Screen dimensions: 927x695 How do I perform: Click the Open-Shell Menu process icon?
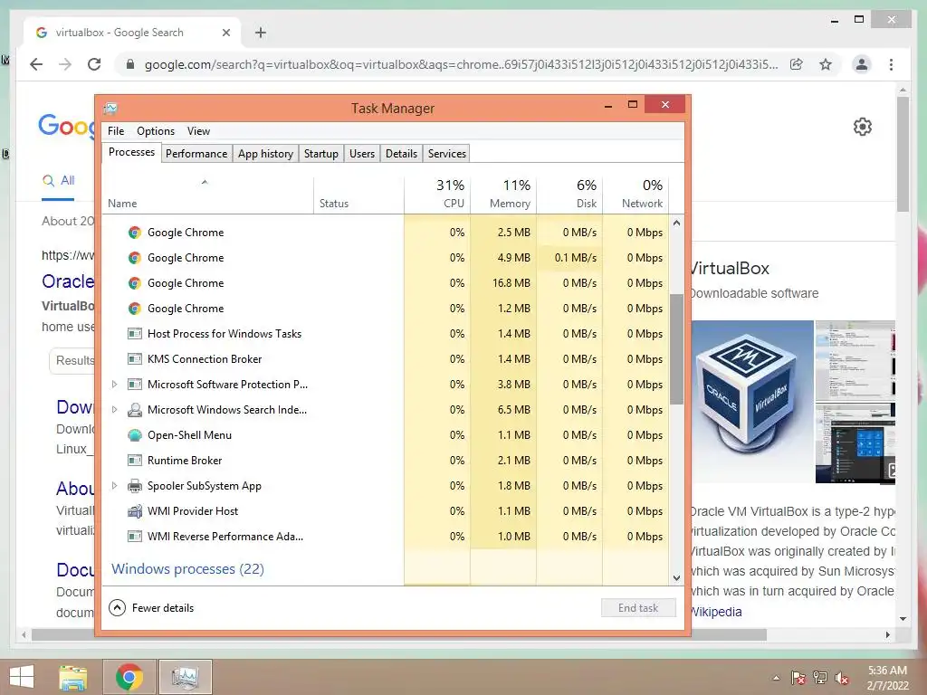[135, 435]
